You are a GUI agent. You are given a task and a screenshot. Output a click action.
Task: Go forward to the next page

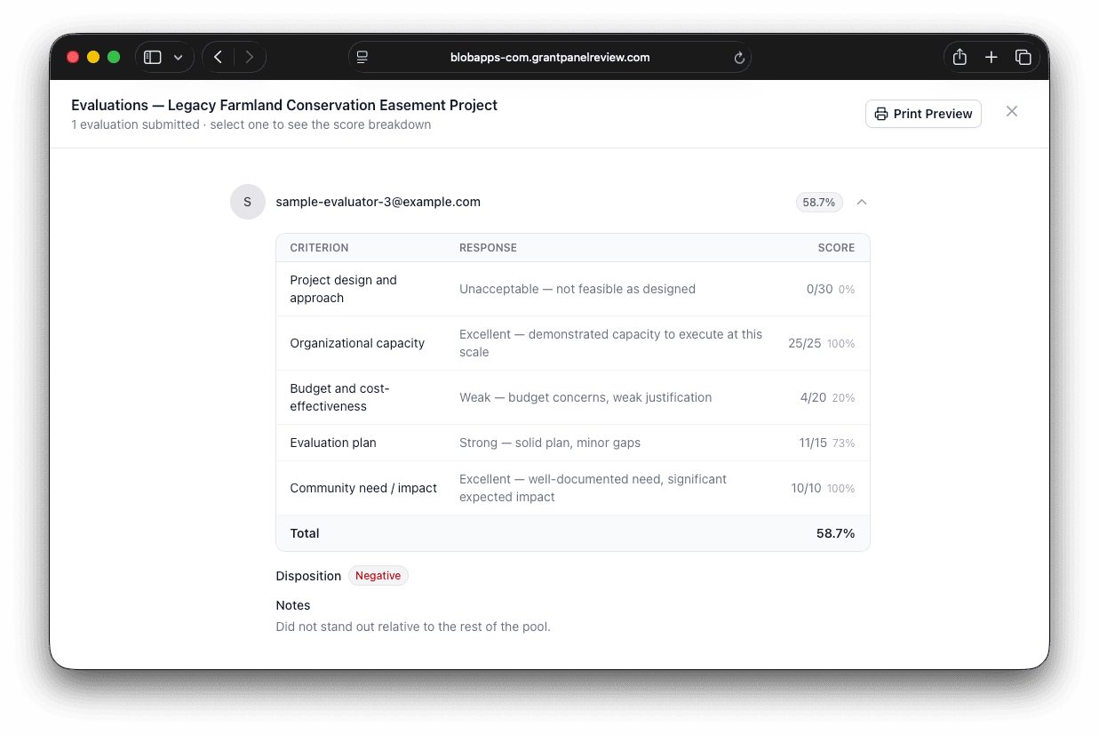[x=250, y=57]
